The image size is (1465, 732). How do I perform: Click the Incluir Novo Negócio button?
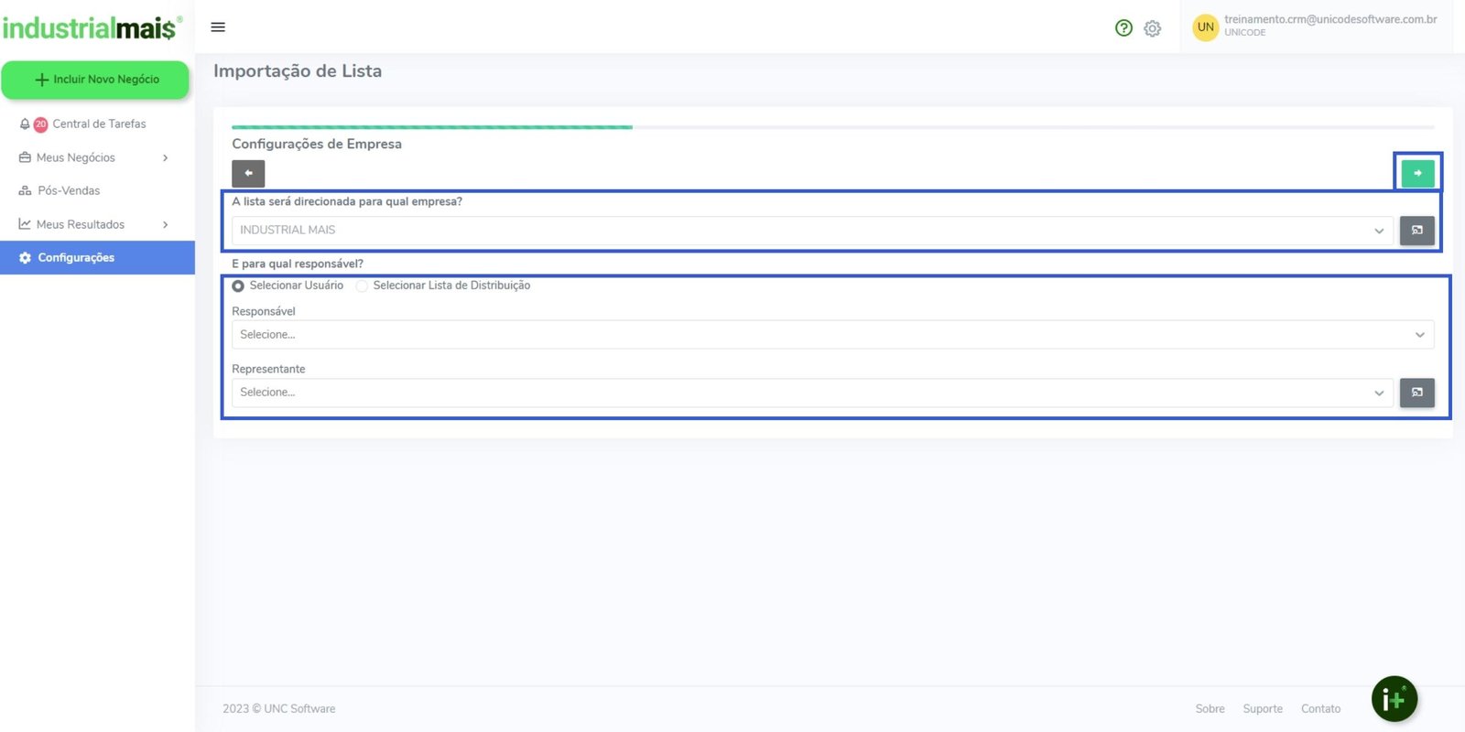(95, 80)
